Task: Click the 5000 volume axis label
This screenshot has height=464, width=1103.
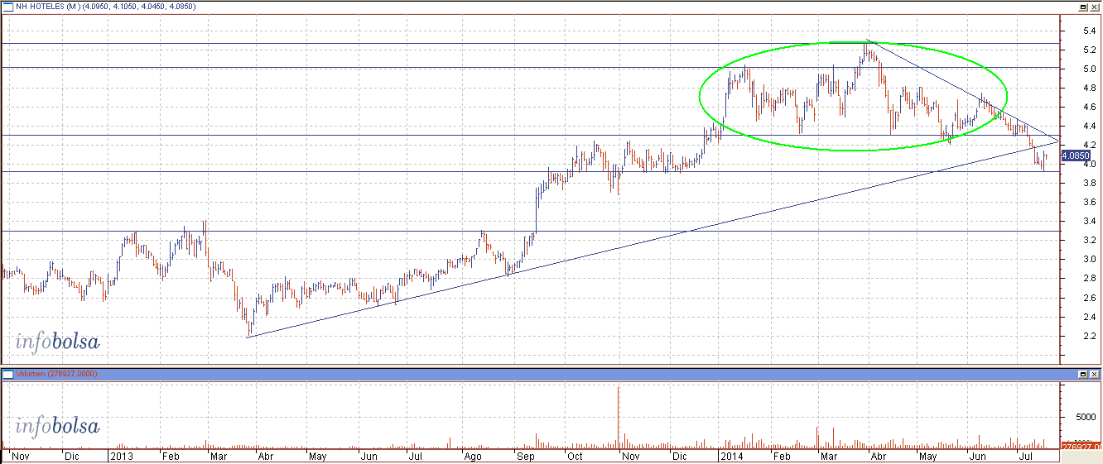Action: tap(1086, 417)
